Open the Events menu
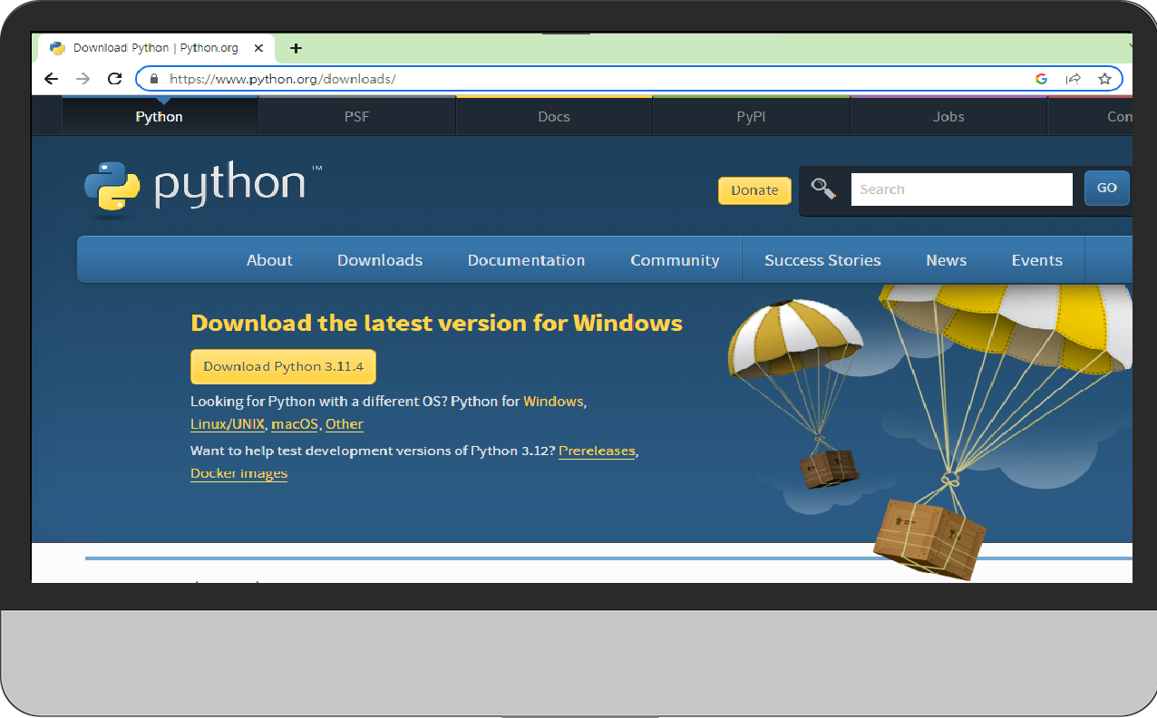This screenshot has width=1157, height=718. pyautogui.click(x=1037, y=260)
